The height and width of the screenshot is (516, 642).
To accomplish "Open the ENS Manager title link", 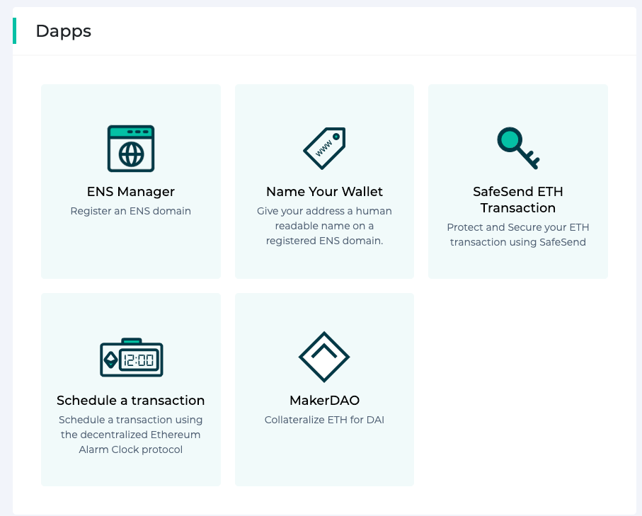I will (x=131, y=192).
